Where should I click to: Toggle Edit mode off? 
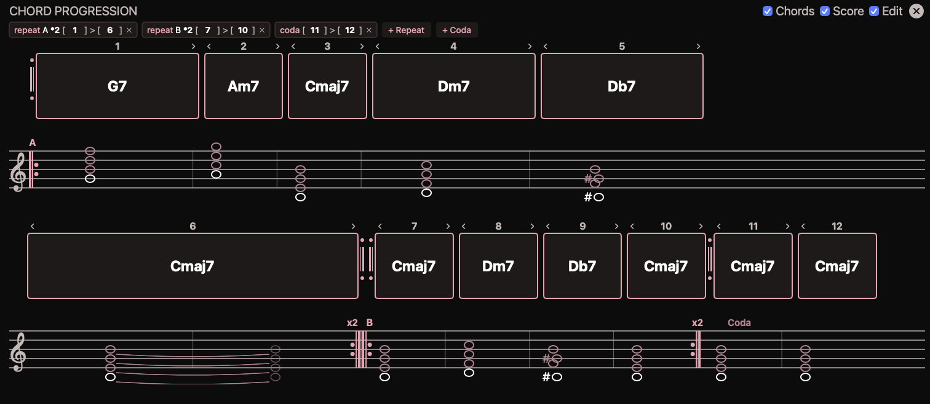[874, 11]
